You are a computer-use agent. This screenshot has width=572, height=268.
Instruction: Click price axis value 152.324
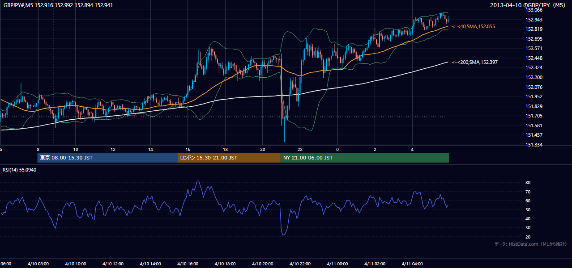[x=534, y=67]
